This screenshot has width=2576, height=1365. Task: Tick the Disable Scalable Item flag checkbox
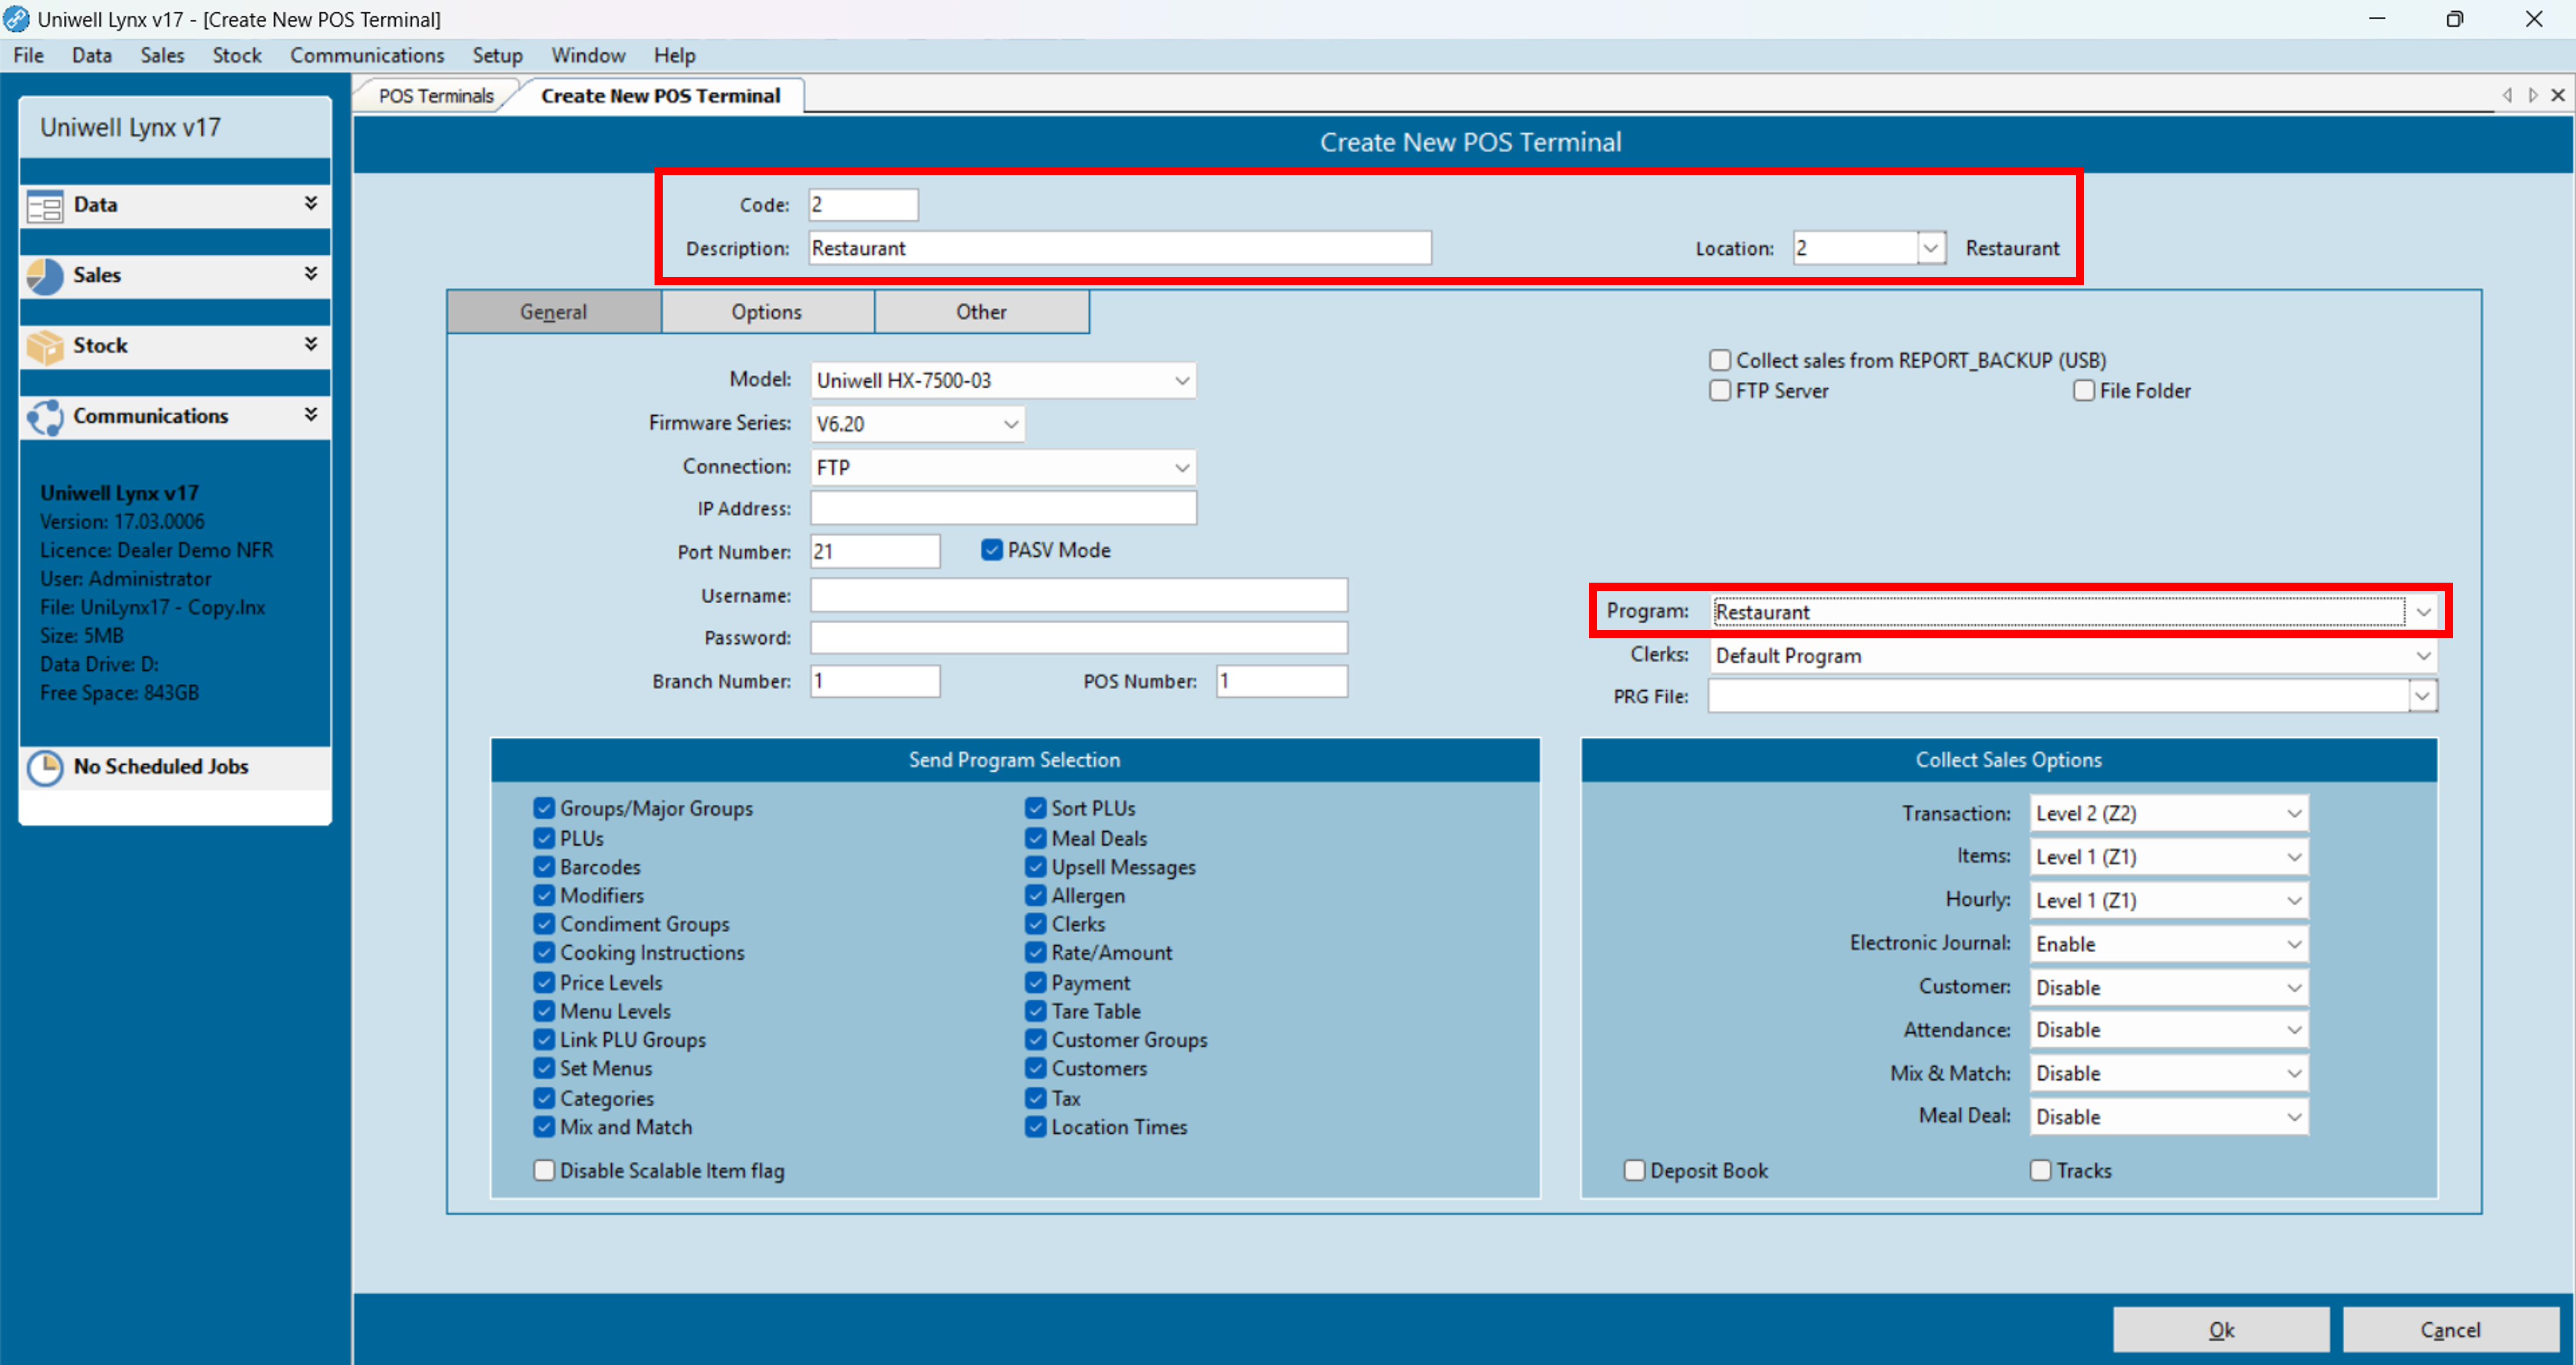544,1170
